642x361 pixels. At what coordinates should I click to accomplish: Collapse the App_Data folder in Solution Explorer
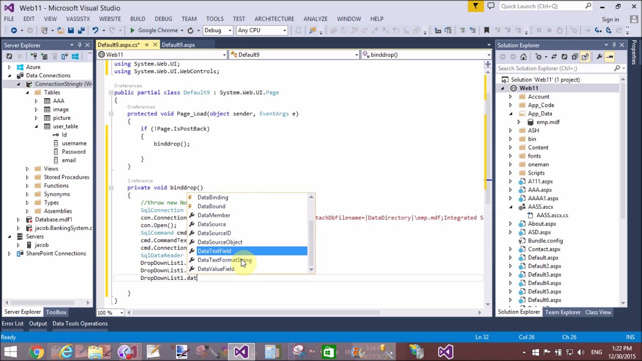[x=511, y=114]
